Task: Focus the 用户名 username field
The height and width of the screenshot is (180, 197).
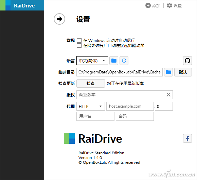Action: coord(95,116)
